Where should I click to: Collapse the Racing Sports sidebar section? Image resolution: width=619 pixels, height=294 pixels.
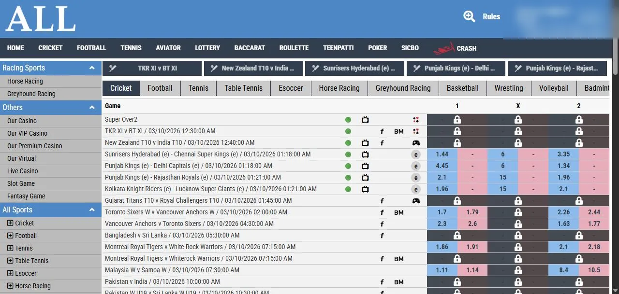pyautogui.click(x=92, y=68)
